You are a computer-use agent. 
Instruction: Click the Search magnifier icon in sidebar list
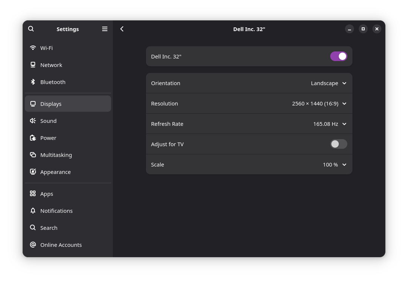tap(33, 228)
